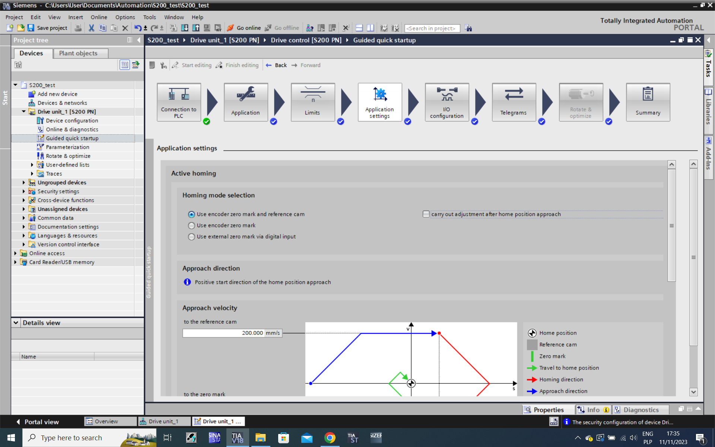Click the Undo toolbar icon

pyautogui.click(x=137, y=28)
